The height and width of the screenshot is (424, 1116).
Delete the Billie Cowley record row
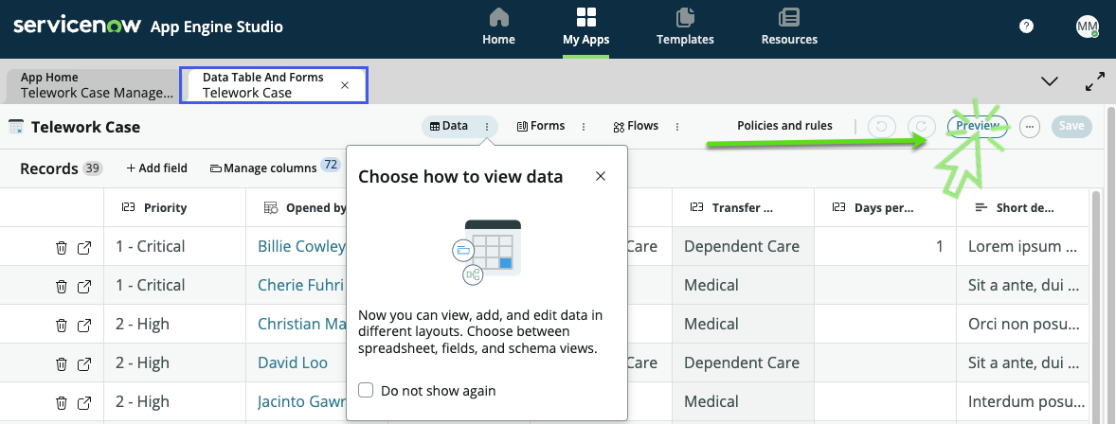tap(61, 247)
